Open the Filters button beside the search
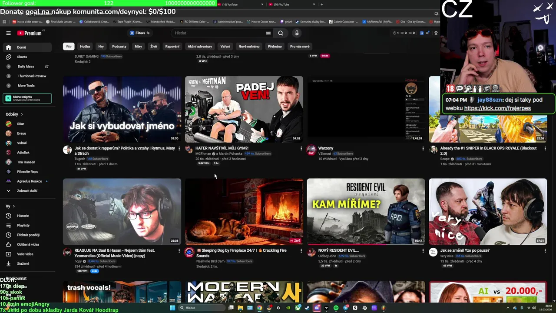556x313 pixels. [x=139, y=33]
